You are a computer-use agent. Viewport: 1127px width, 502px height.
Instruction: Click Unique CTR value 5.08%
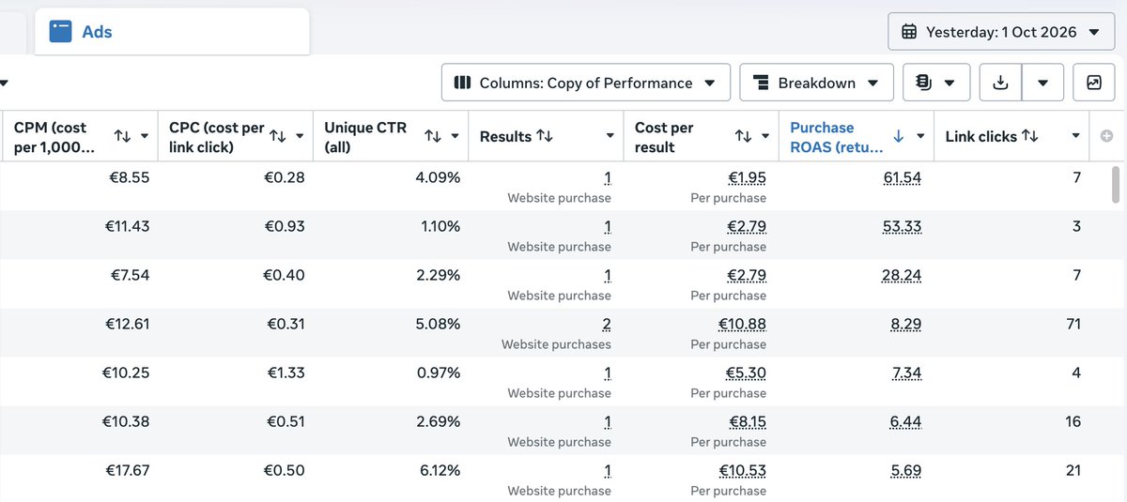(438, 324)
